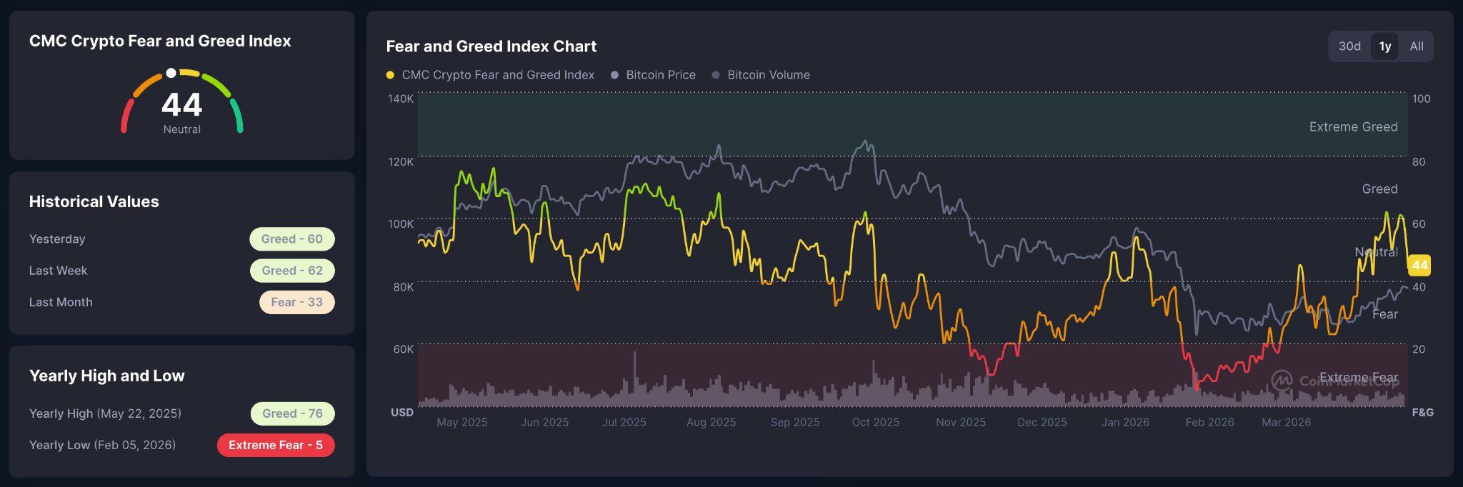
Task: Click the Fear and Greed Index Chart heading
Action: (491, 46)
